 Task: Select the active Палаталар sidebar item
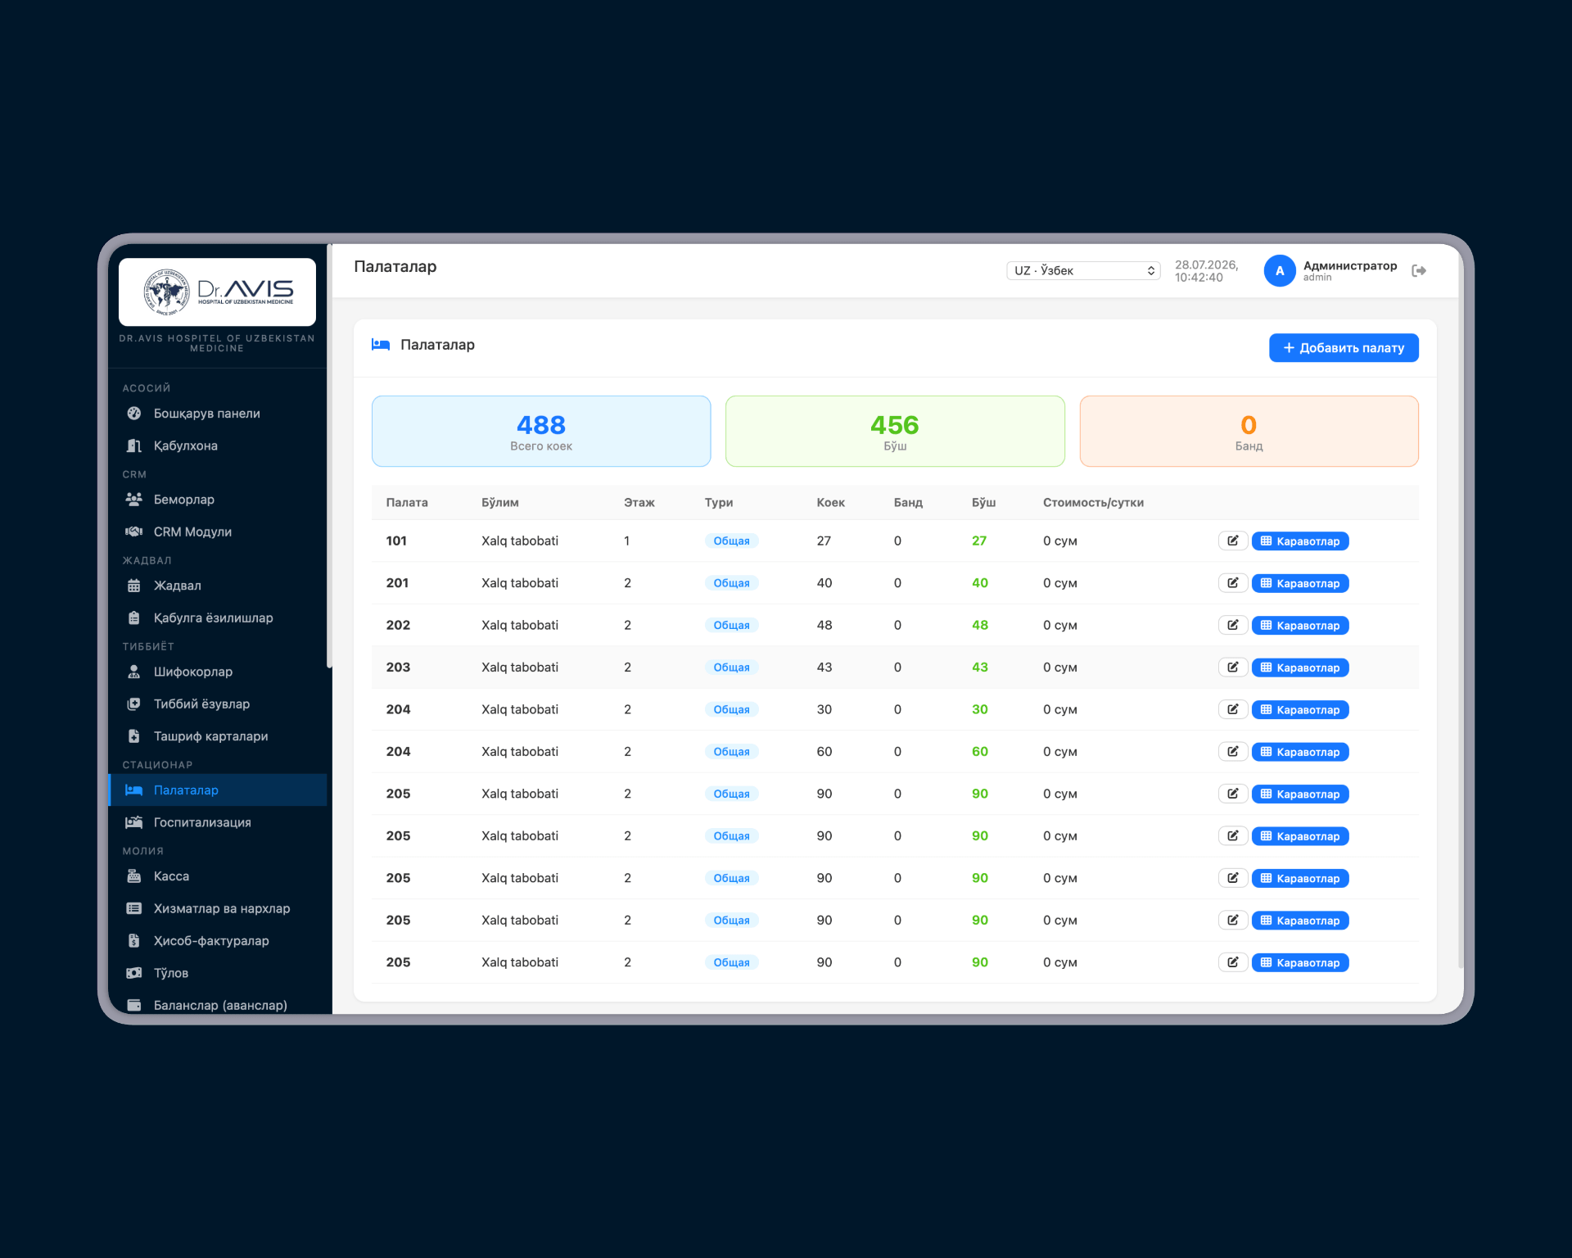tap(218, 790)
